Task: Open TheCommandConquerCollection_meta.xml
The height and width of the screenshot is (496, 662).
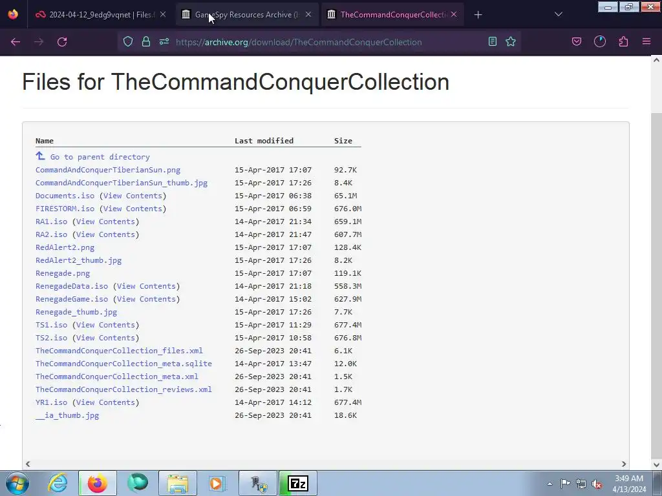Action: coord(117,377)
